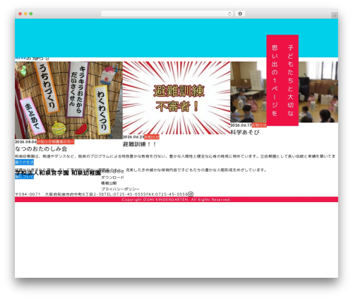Open the プライバシーポリシー footer link
Screen dimensions: 353x299
pyautogui.click(x=120, y=189)
